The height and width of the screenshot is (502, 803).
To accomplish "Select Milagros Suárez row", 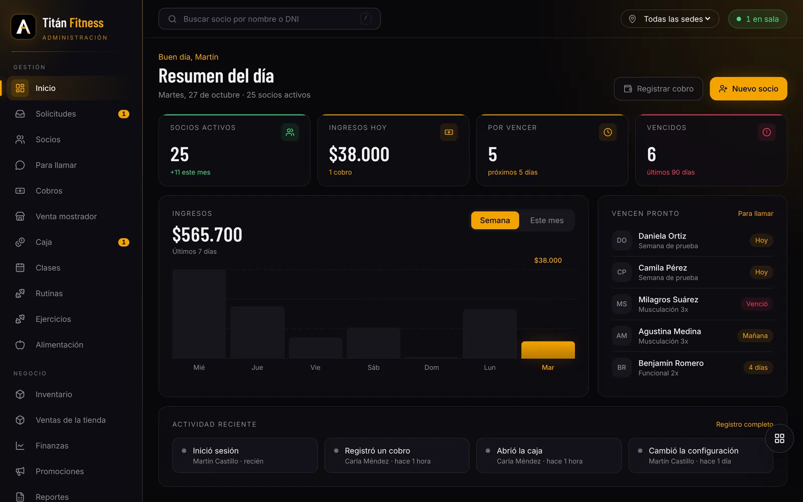I will click(x=693, y=304).
